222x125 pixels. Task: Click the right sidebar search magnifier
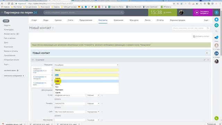click(216, 31)
